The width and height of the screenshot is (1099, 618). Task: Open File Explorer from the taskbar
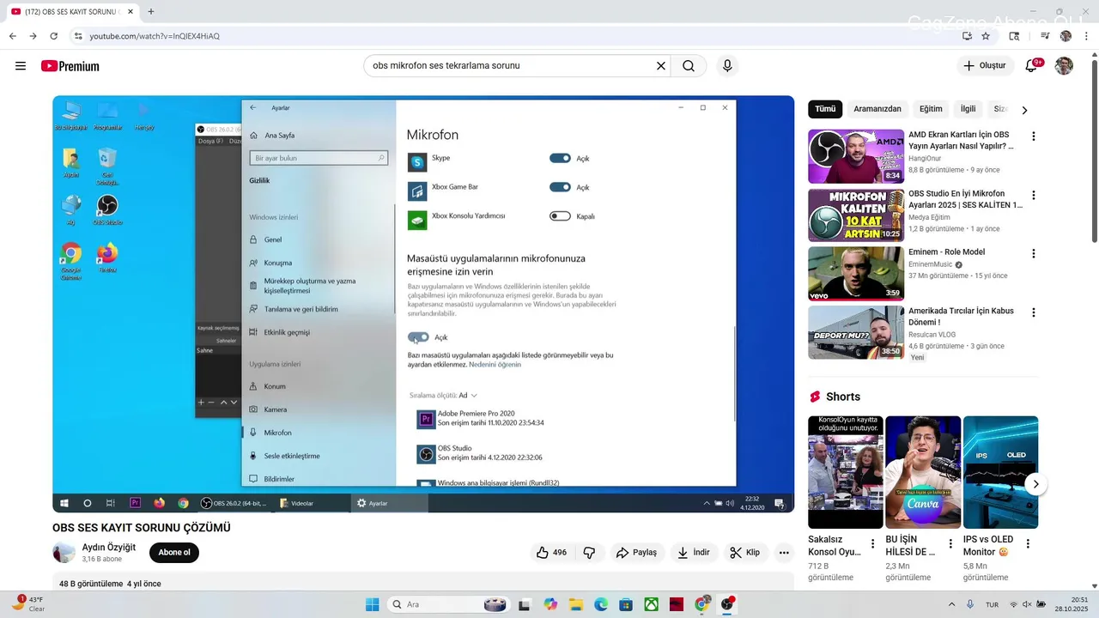coord(575,605)
